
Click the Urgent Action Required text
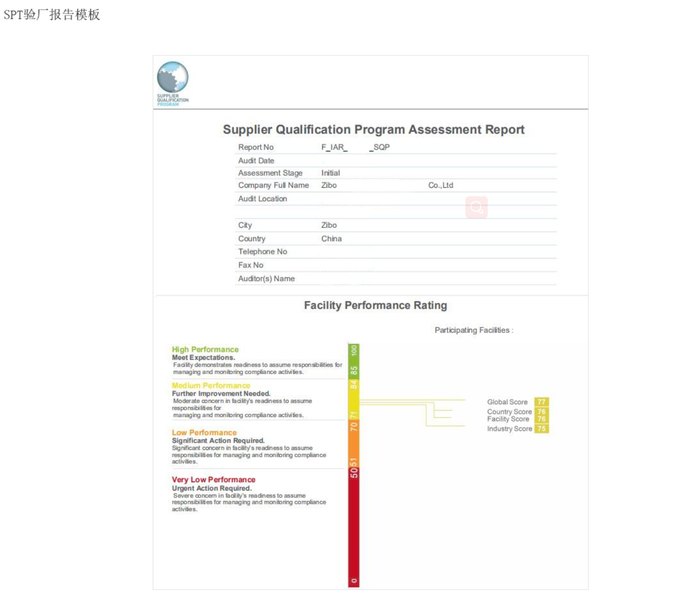pyautogui.click(x=212, y=488)
